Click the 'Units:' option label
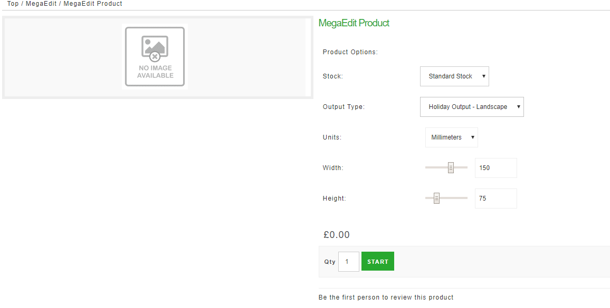The height and width of the screenshot is (308, 610). click(332, 137)
